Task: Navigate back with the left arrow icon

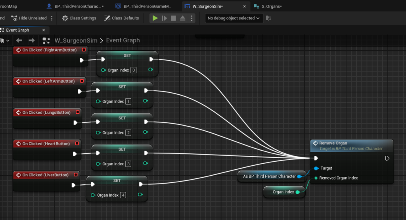Action: point(19,40)
